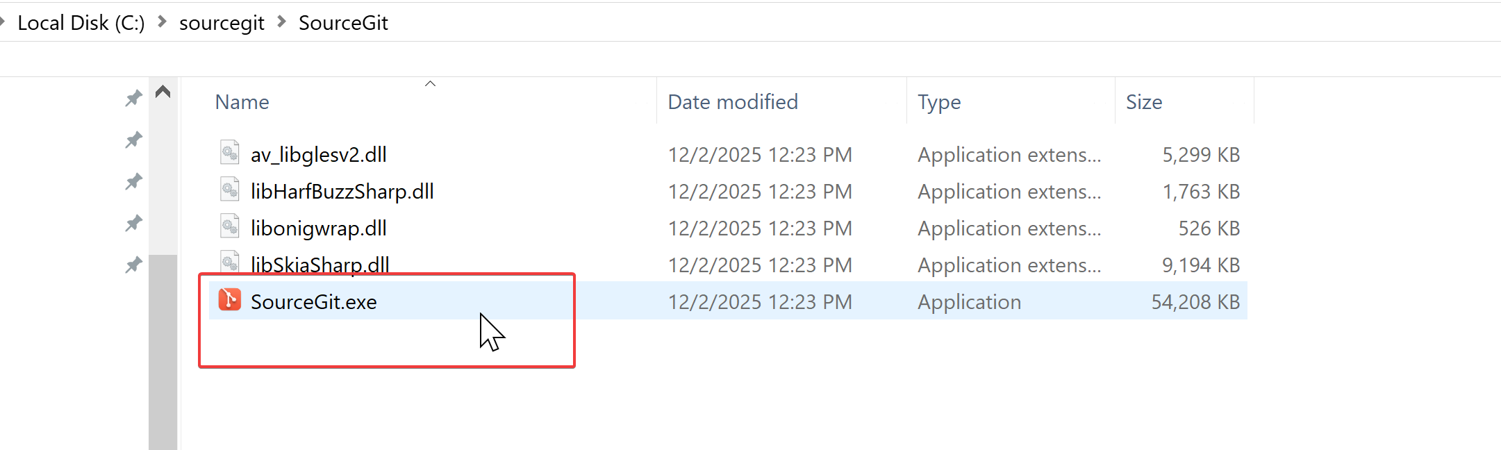Sort files by the Type column header
Viewport: 1501px width, 450px height.
(939, 102)
